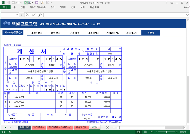Click the zoom slider handle

167,132
